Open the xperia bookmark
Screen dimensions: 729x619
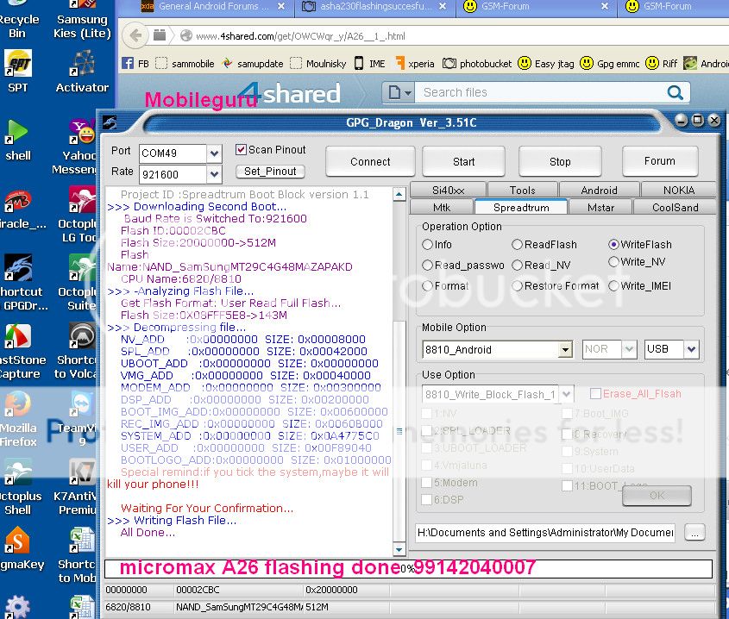415,63
